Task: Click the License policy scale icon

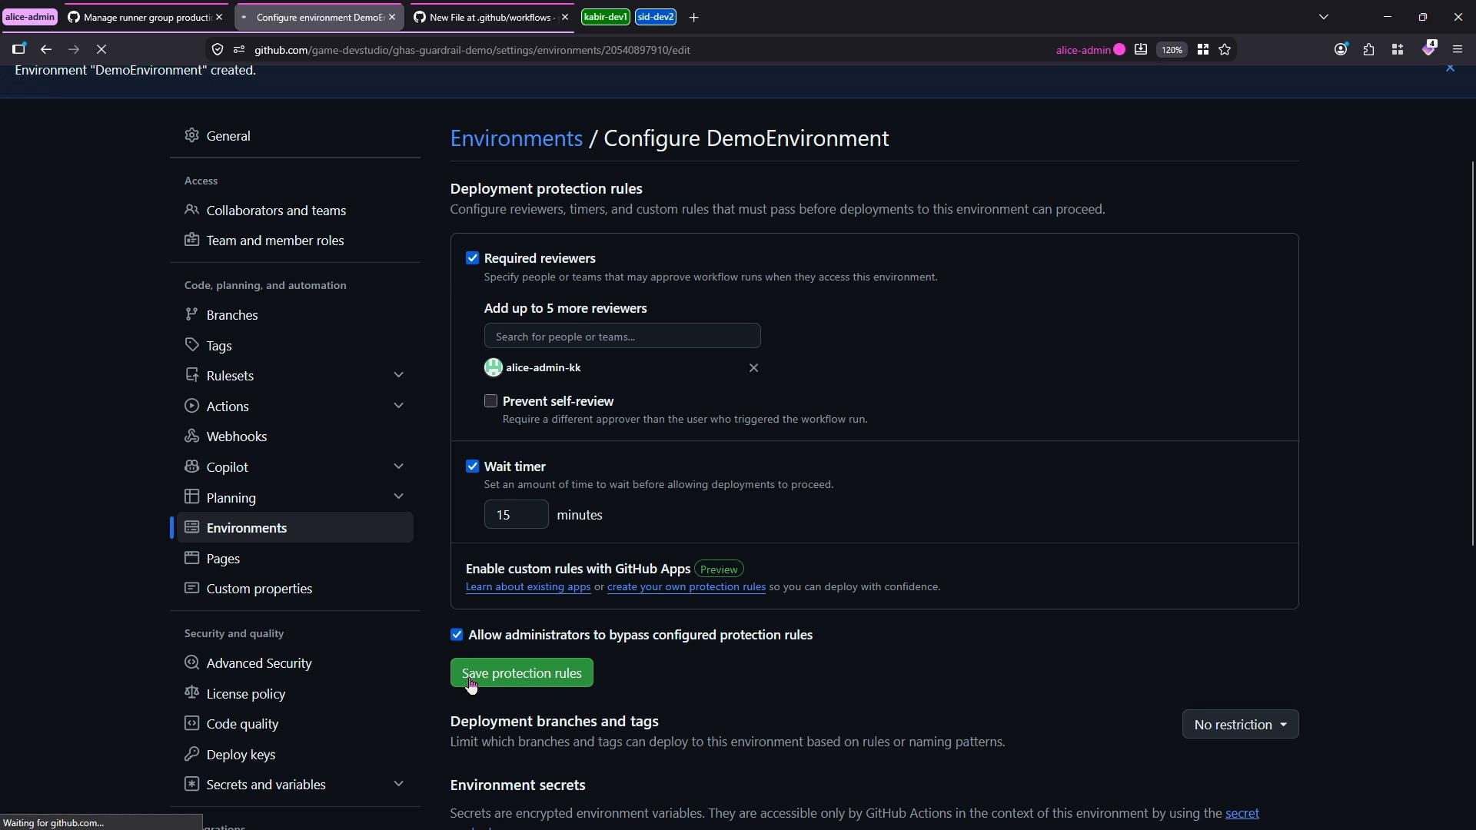Action: pyautogui.click(x=191, y=693)
